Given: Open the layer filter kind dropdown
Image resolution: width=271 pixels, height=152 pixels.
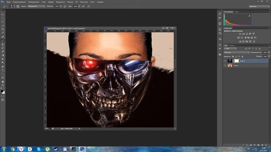Looking at the screenshot, I should 230,49.
